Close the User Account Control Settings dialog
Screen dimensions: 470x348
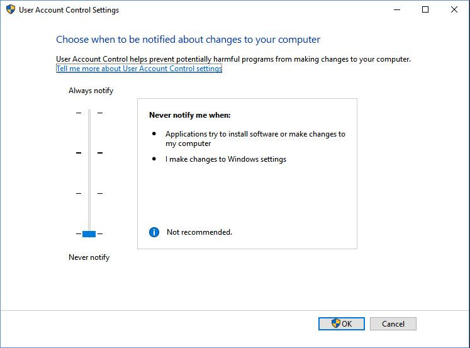pyautogui.click(x=454, y=10)
